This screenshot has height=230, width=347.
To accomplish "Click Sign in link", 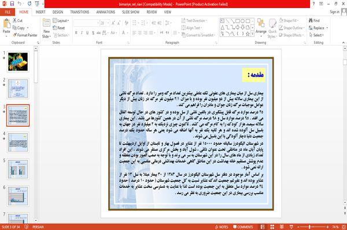I will (334, 12).
